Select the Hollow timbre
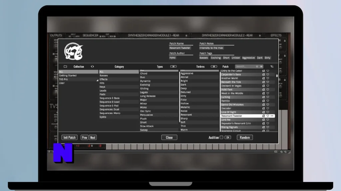The height and width of the screenshot is (191, 341). [x=199, y=103]
